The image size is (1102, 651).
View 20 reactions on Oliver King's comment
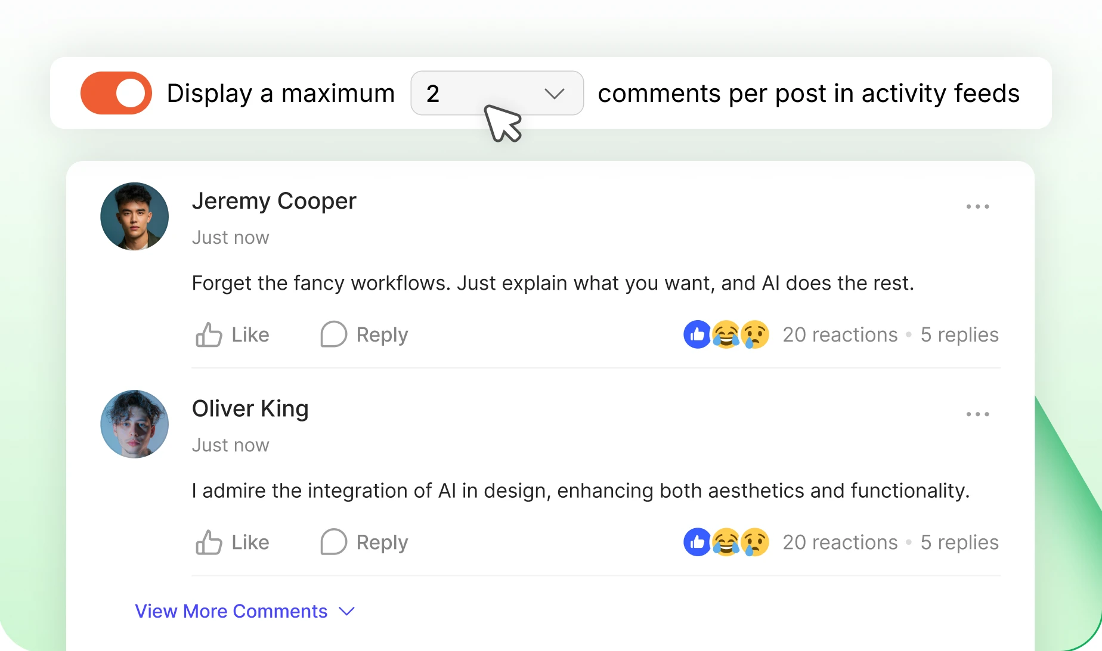point(840,542)
